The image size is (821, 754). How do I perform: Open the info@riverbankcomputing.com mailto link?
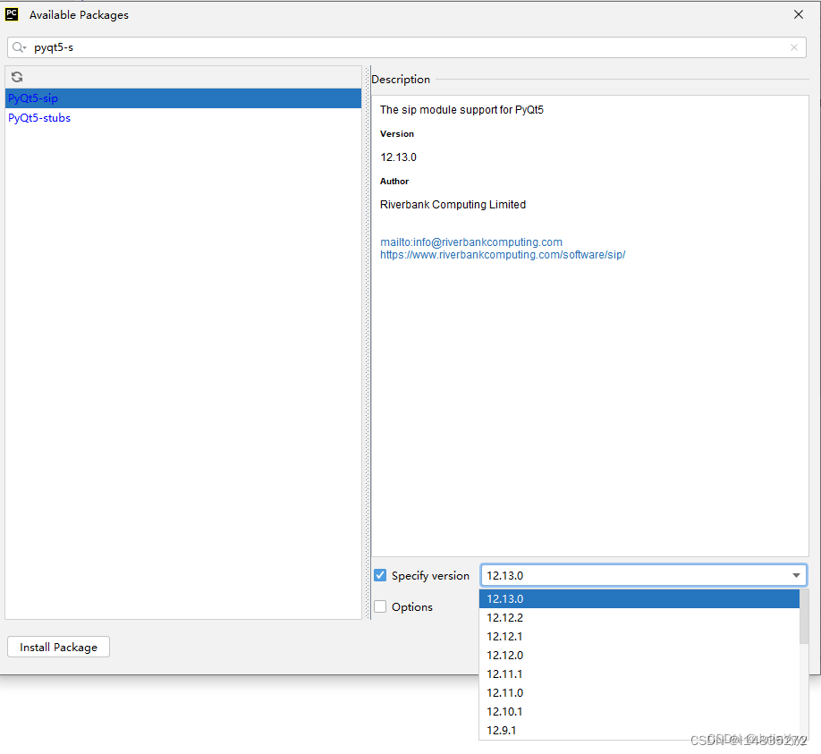(x=471, y=241)
